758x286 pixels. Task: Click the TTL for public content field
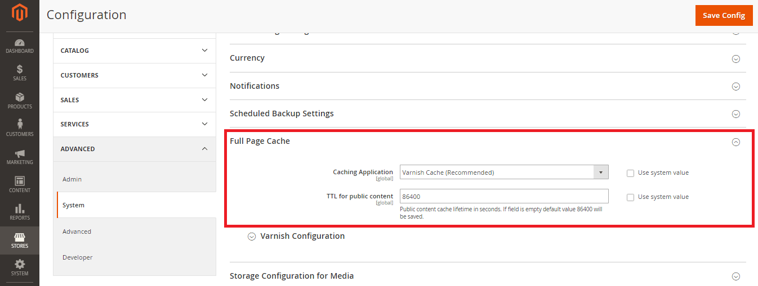(504, 197)
